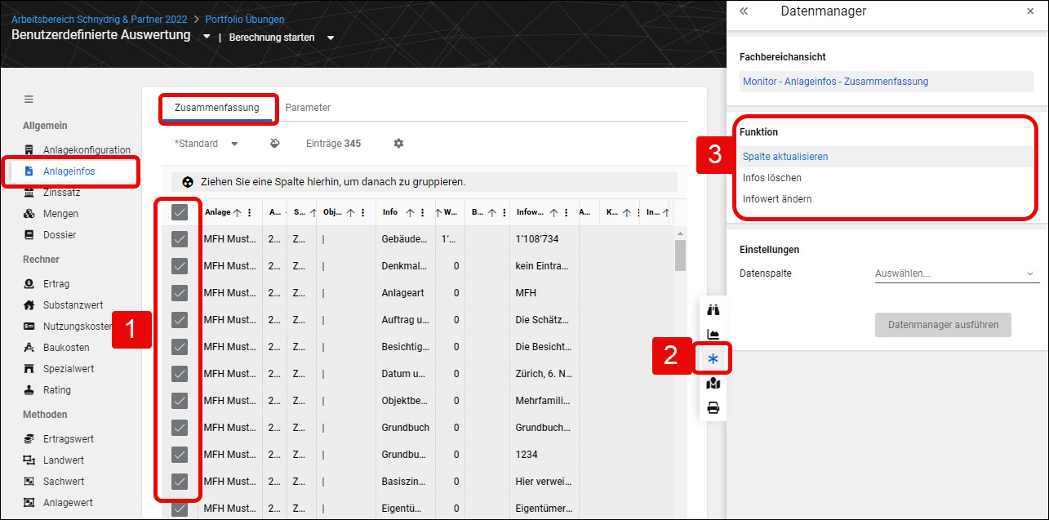Switch to the Parameter tab
The width and height of the screenshot is (1049, 520).
click(x=308, y=108)
